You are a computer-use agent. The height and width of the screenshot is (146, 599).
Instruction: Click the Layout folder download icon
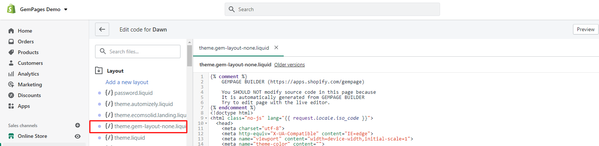pos(99,70)
